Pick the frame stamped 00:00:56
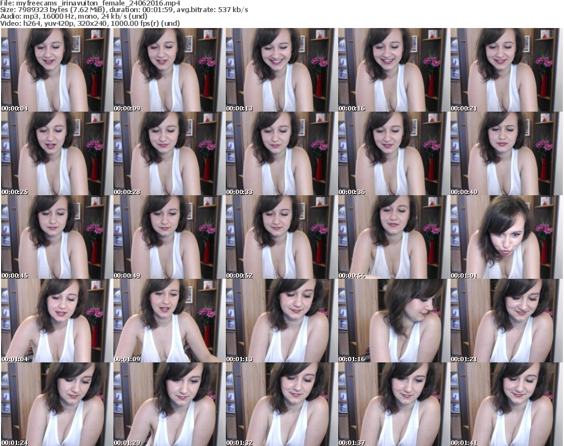The image size is (564, 446). (394, 238)
